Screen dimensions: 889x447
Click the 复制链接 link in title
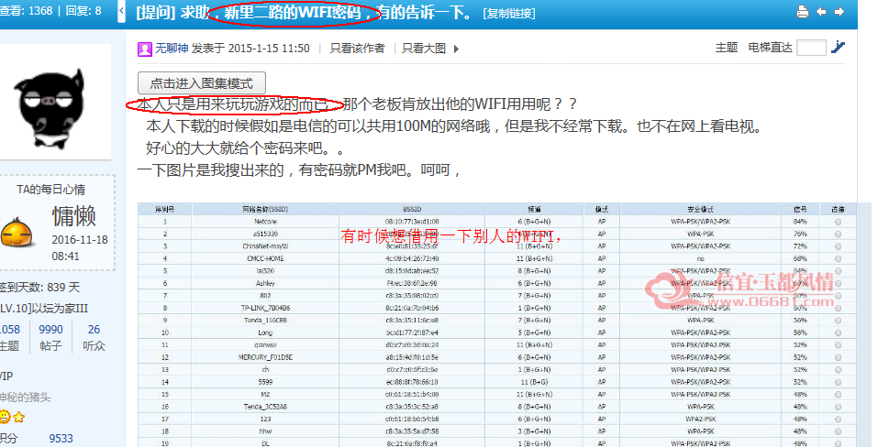pyautogui.click(x=509, y=13)
